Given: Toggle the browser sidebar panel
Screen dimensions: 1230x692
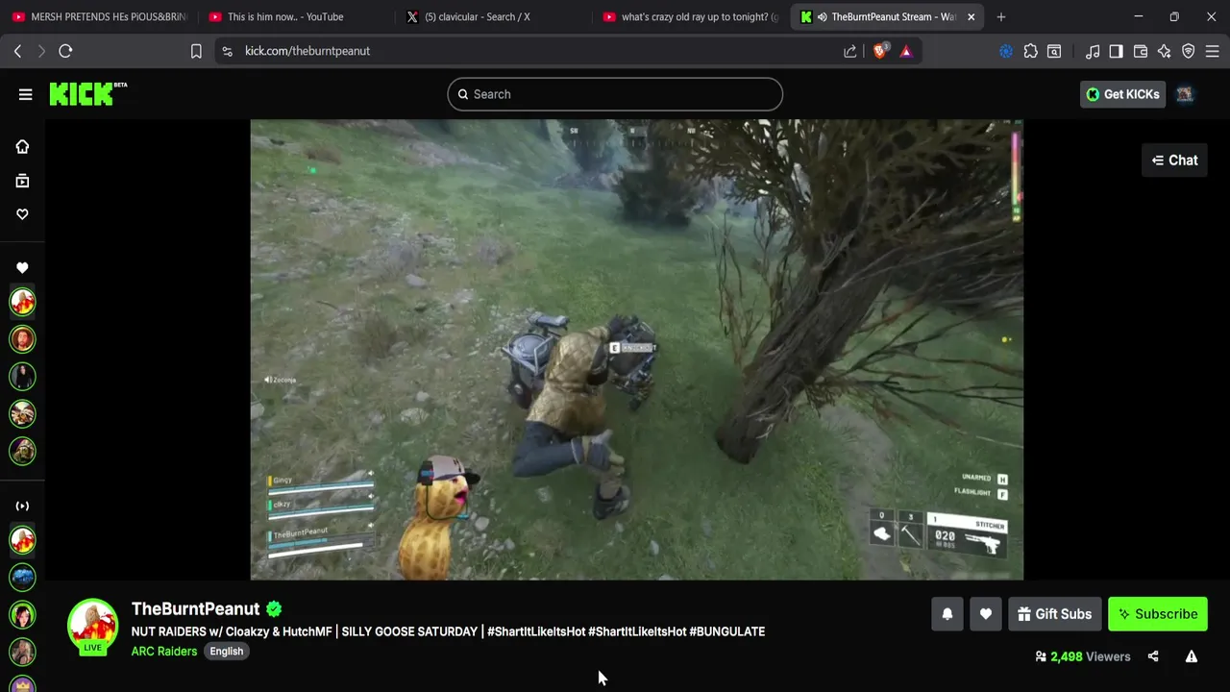Looking at the screenshot, I should [x=1116, y=51].
